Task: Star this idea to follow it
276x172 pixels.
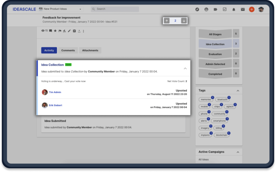Action: [x=55, y=31]
